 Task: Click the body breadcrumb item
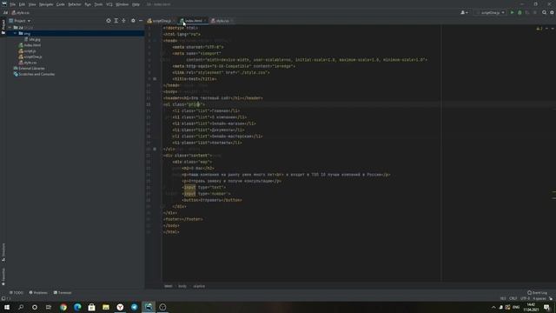click(x=182, y=286)
